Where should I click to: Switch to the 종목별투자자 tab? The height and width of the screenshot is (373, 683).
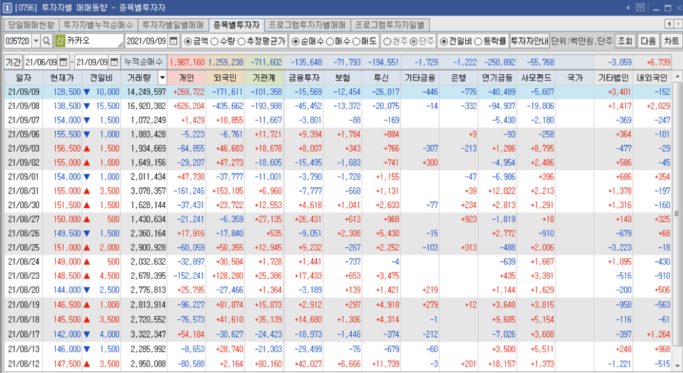(x=236, y=25)
